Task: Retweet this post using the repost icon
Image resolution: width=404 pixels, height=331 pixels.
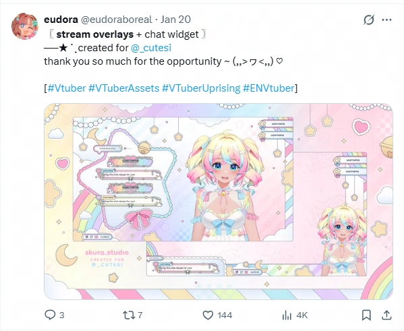Action: pos(127,315)
